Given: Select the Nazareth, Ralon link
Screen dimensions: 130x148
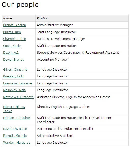Looking at the screenshot, I should [x=15, y=129].
